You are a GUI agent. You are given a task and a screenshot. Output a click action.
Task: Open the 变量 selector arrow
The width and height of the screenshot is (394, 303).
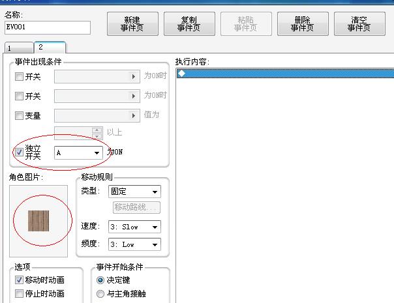pos(134,116)
